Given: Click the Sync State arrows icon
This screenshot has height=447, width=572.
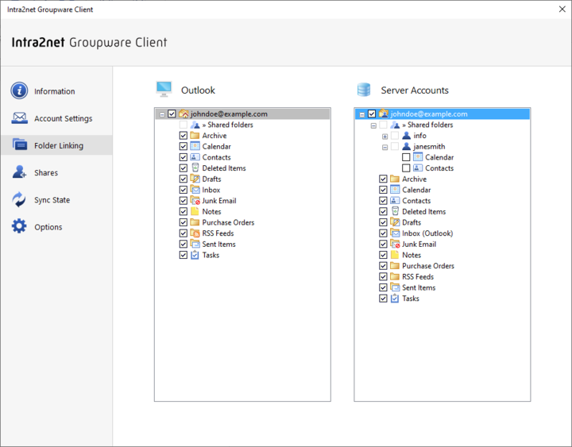Looking at the screenshot, I should (x=19, y=200).
